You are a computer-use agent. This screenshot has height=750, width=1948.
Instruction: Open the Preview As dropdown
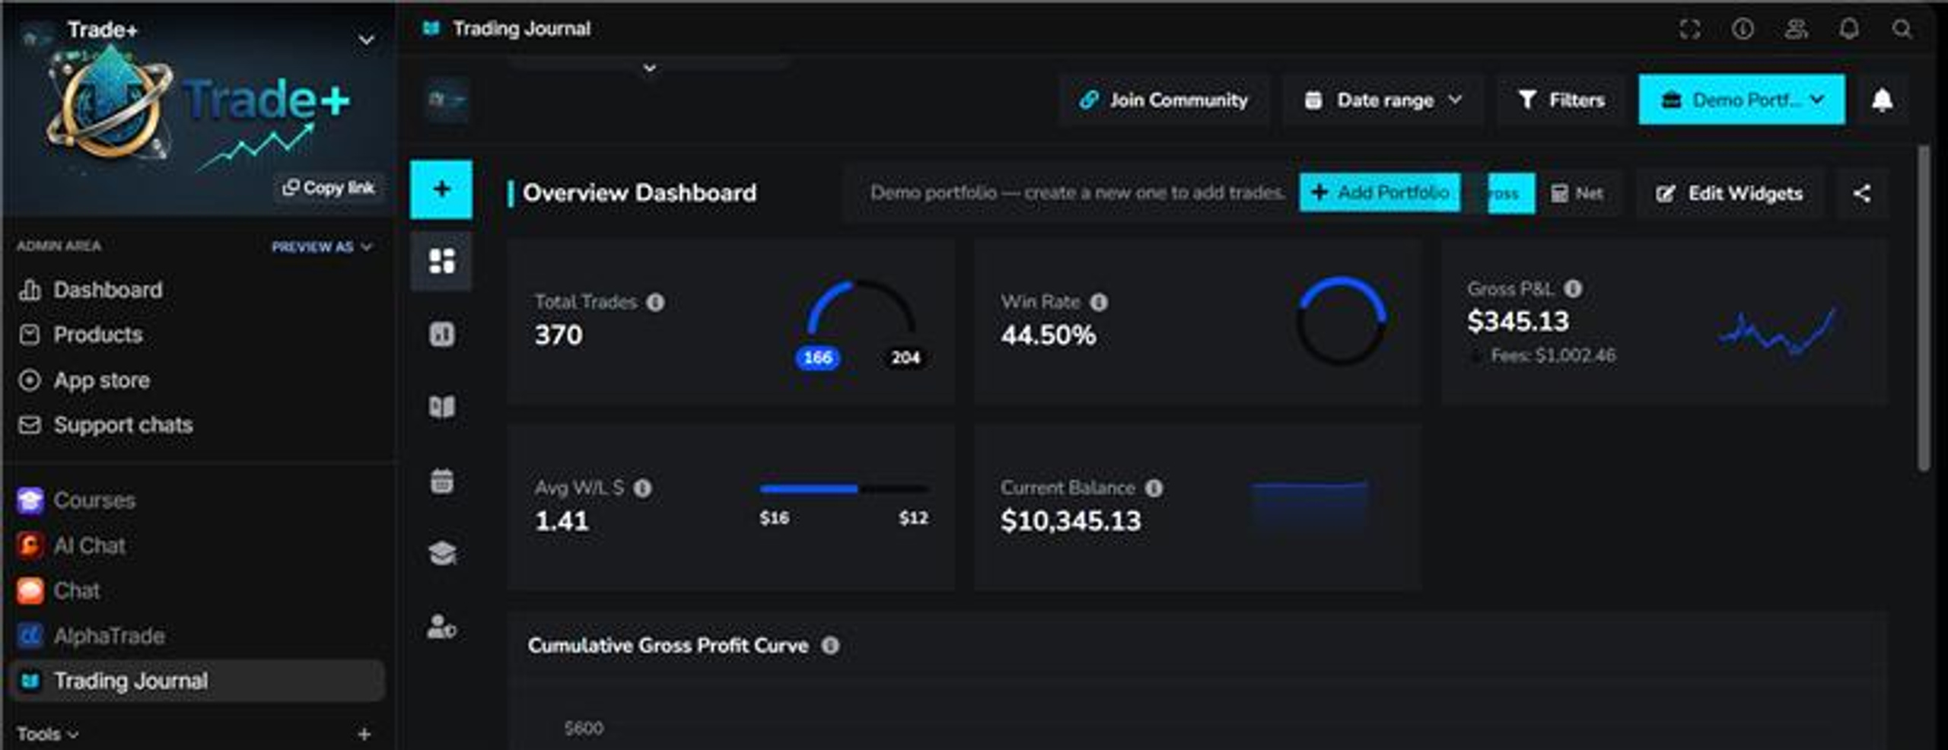[x=322, y=246]
